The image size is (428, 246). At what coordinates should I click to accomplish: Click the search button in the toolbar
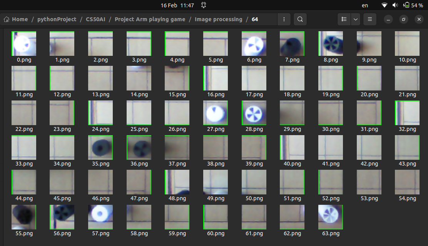300,19
